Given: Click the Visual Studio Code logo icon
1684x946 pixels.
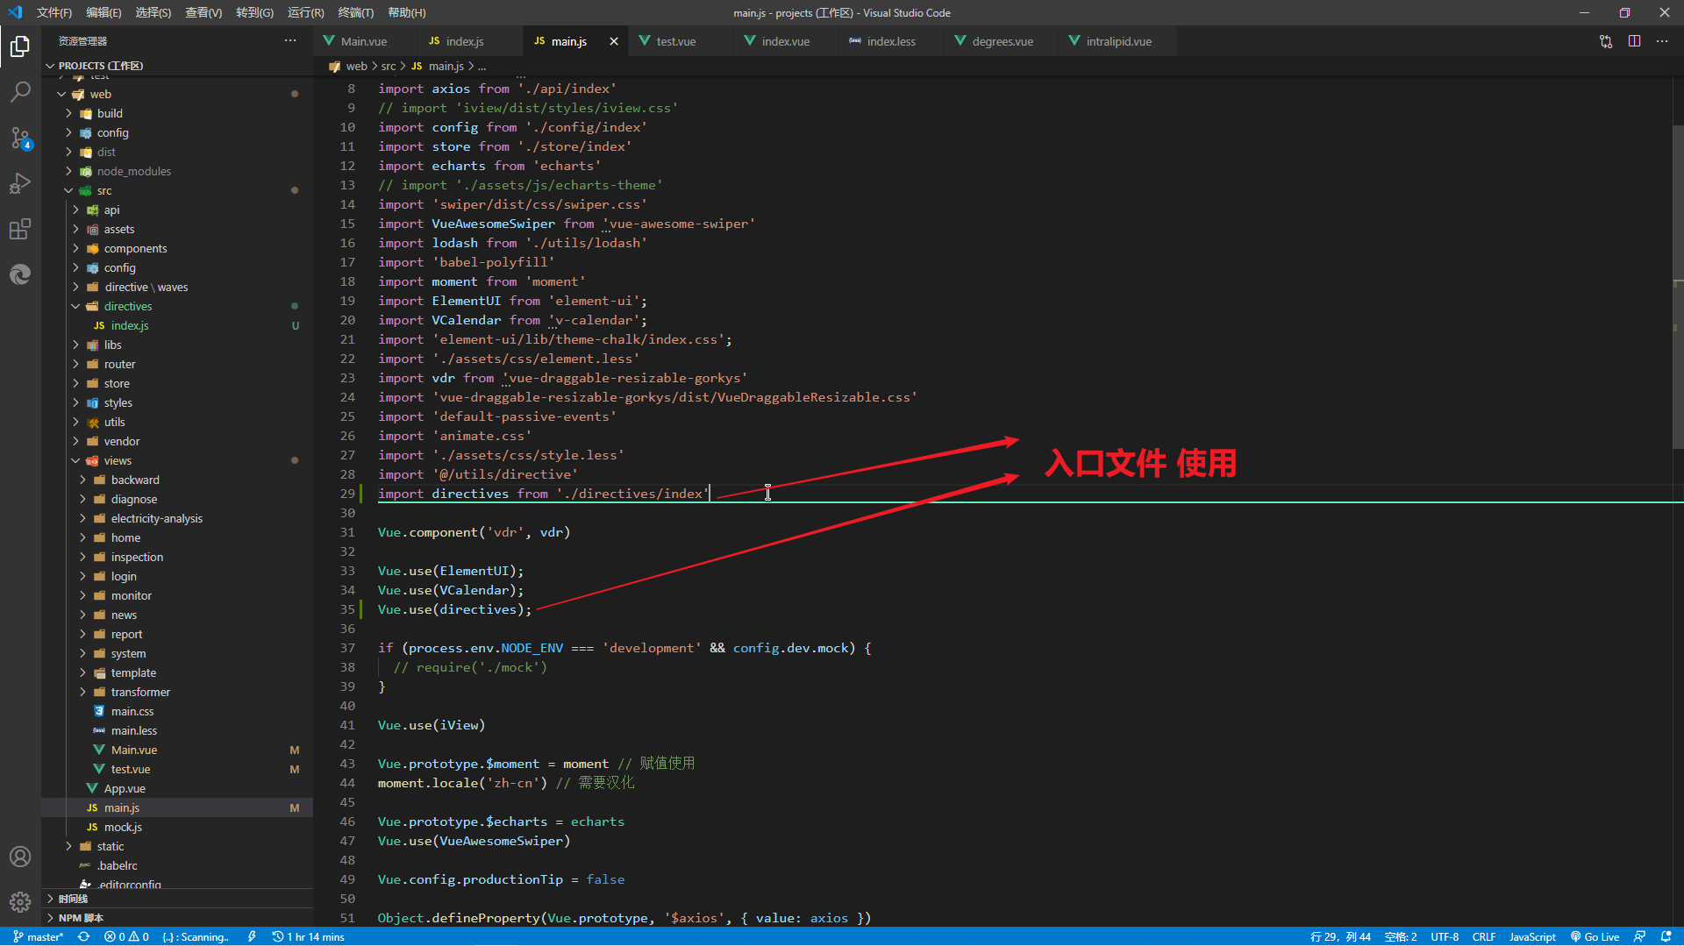Looking at the screenshot, I should (15, 12).
